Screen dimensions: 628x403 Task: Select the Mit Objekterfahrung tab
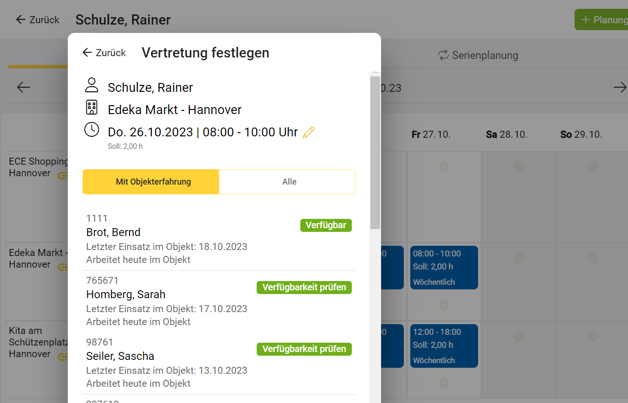pos(151,182)
